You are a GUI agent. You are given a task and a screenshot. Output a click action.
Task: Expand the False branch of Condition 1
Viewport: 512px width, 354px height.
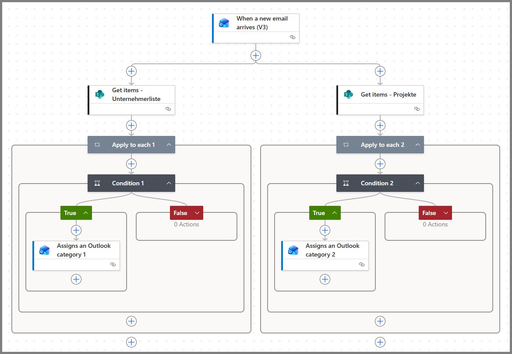[x=197, y=213]
